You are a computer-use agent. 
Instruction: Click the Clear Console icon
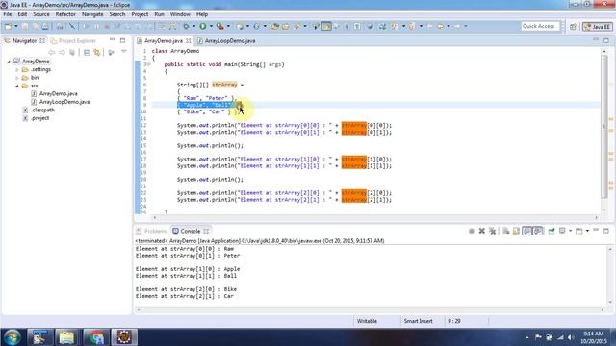pos(505,231)
